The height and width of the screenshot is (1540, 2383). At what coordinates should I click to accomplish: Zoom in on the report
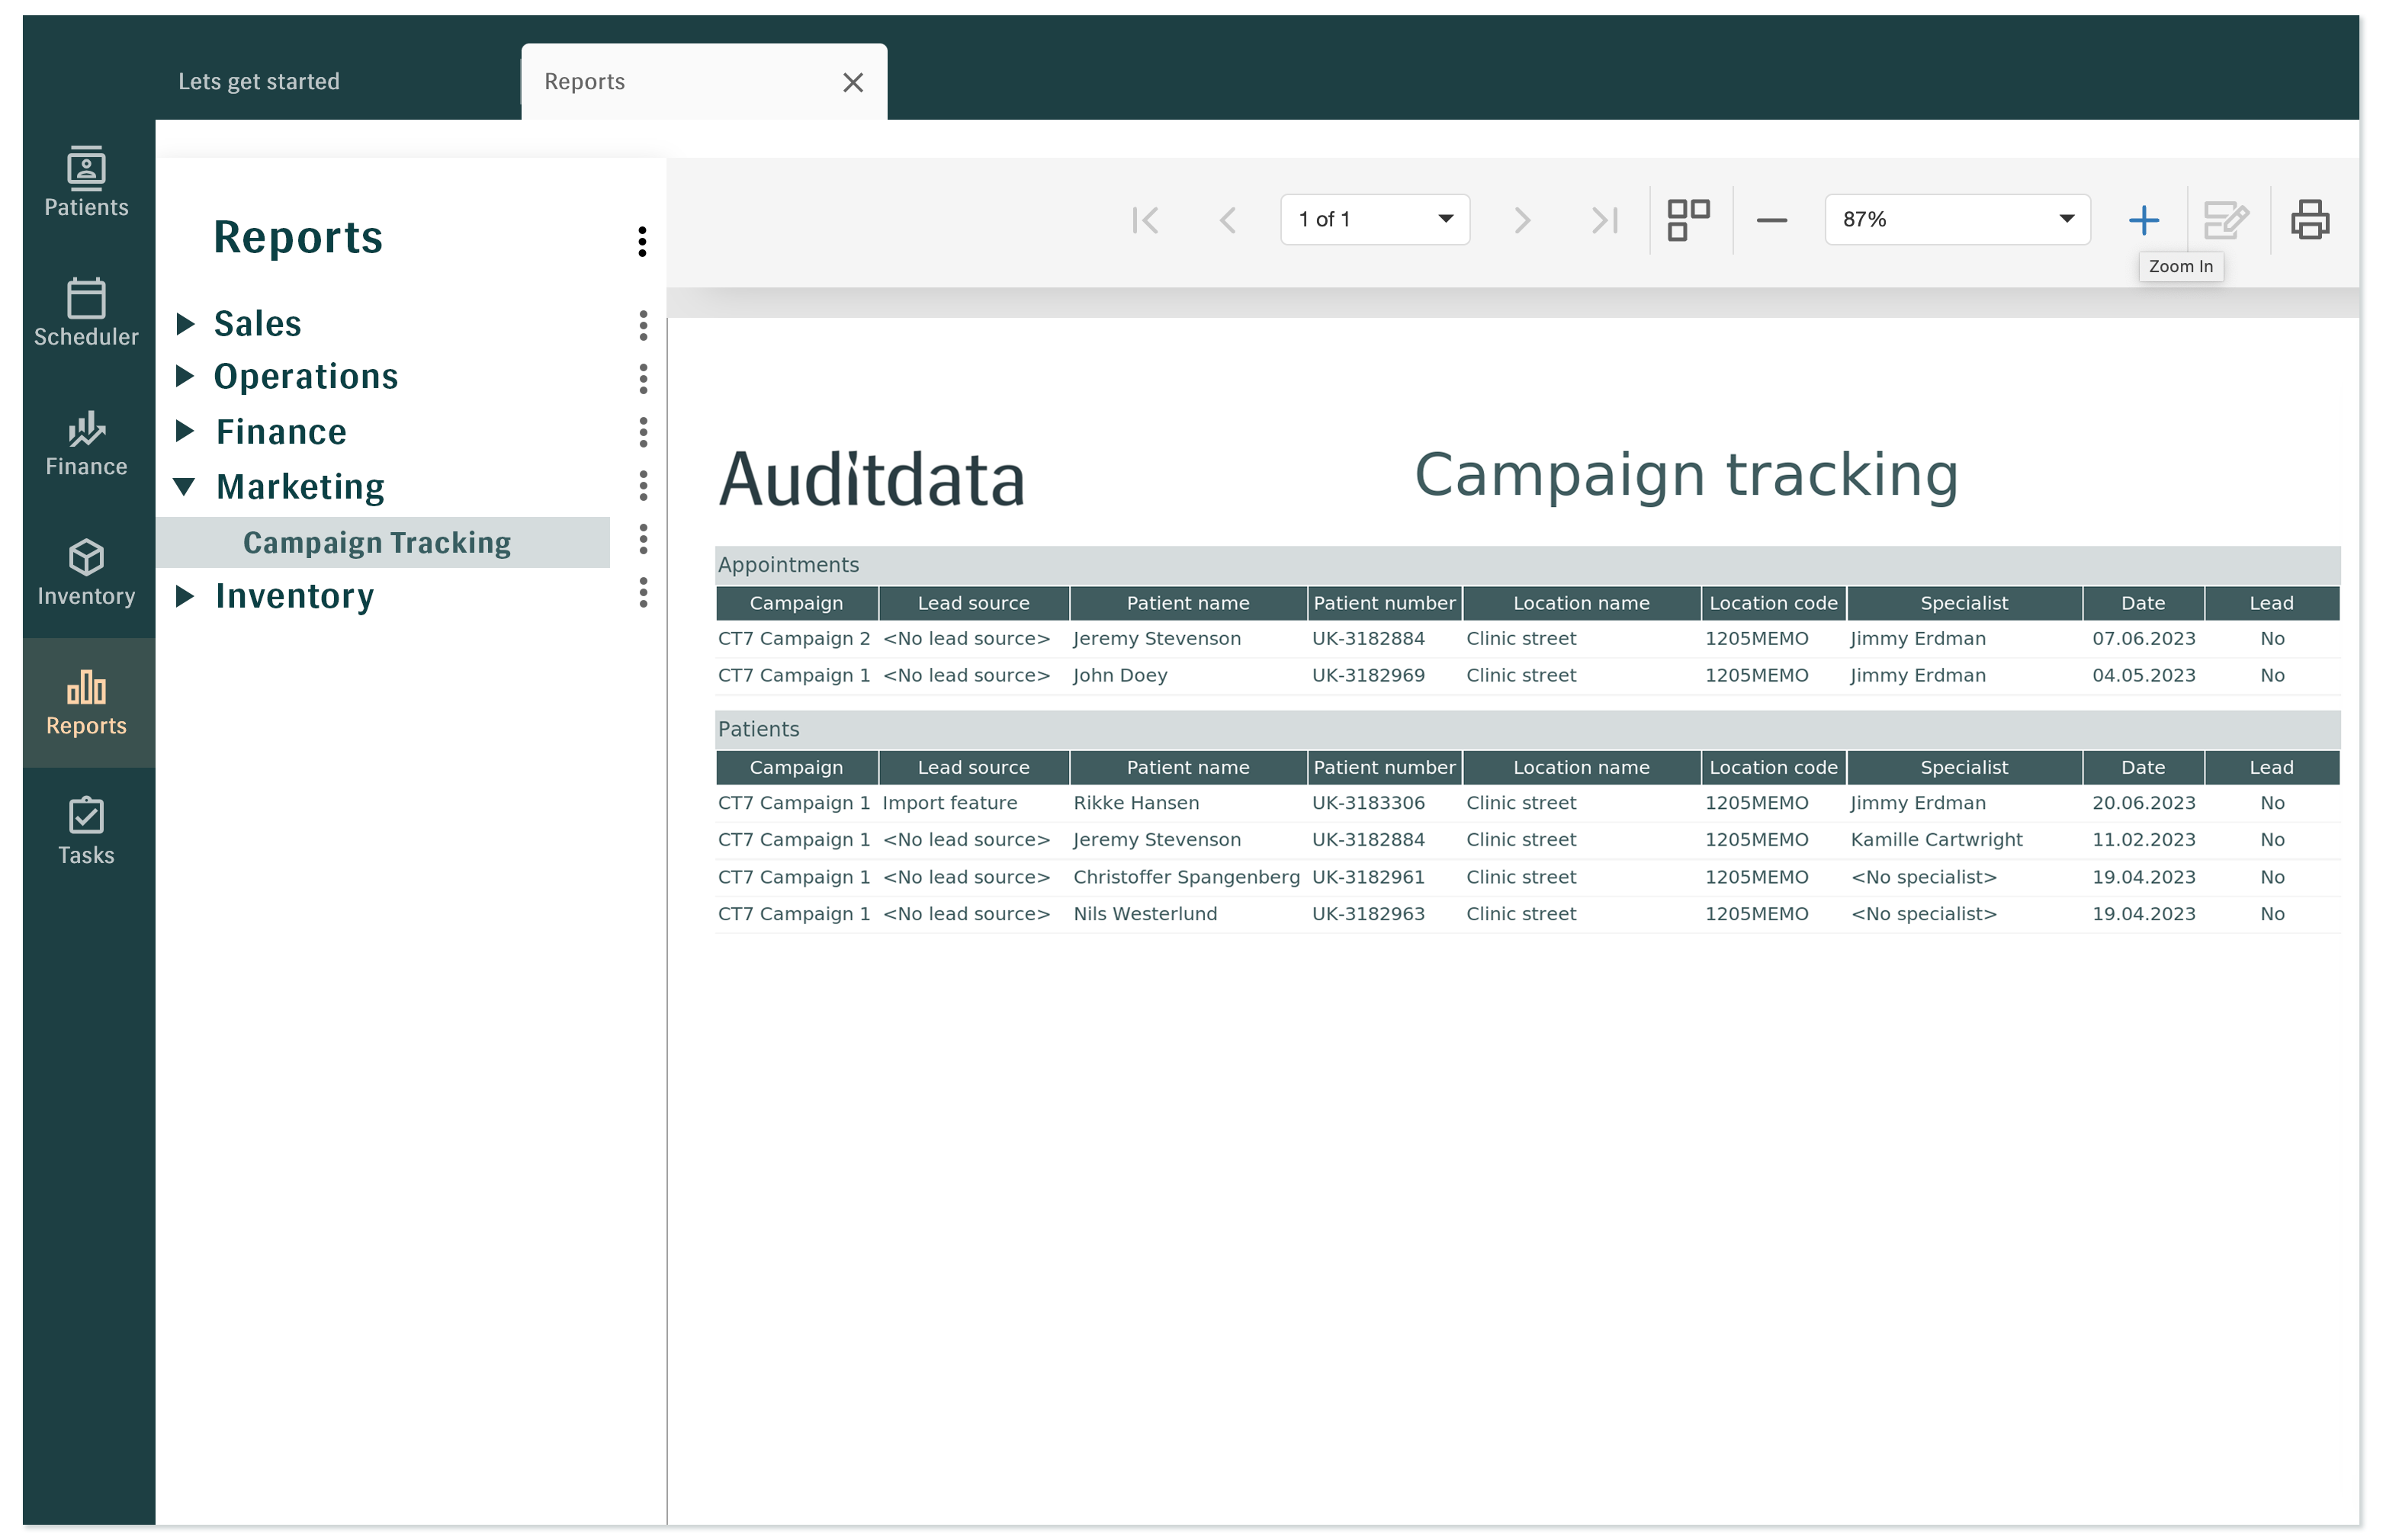coord(2143,219)
